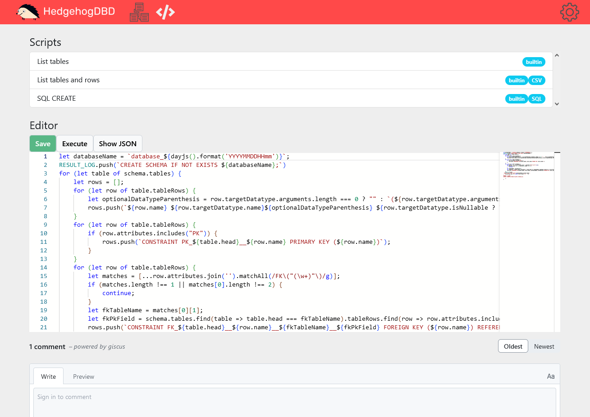Click the CSV badge on List tables and rows
This screenshot has width=590, height=417.
pyautogui.click(x=536, y=81)
